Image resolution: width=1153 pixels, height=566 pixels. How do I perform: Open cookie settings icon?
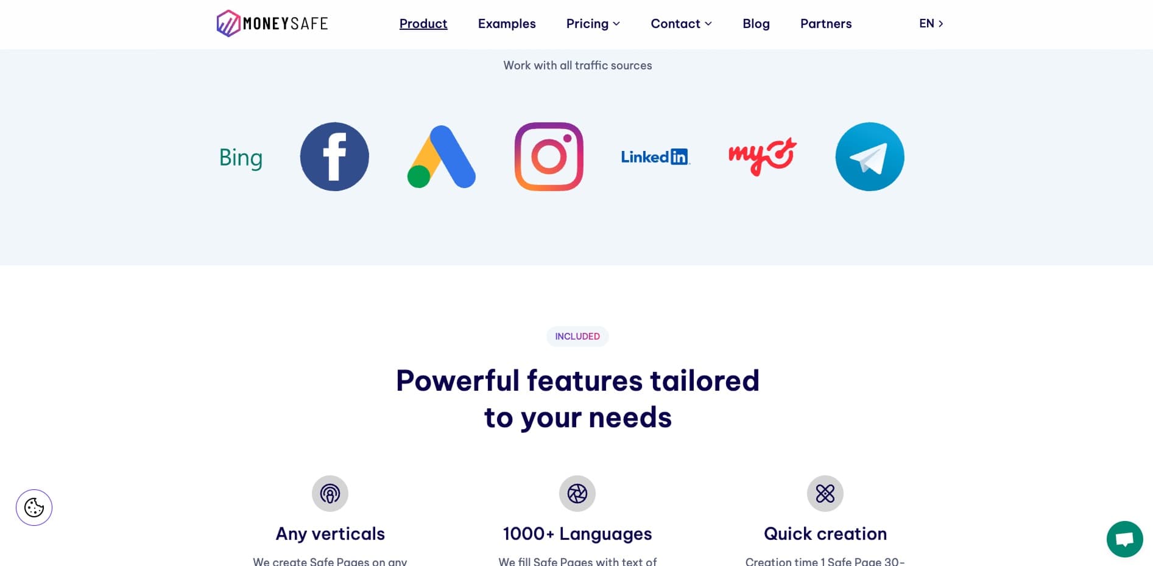(34, 508)
